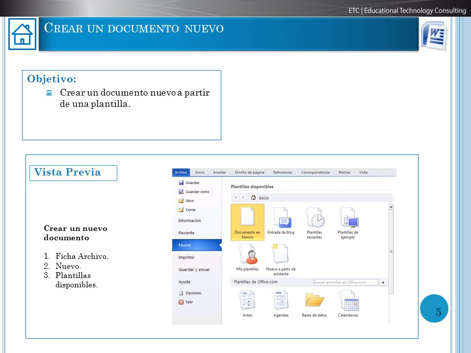Click the Inicio house icon in breadcrumb

pyautogui.click(x=253, y=198)
